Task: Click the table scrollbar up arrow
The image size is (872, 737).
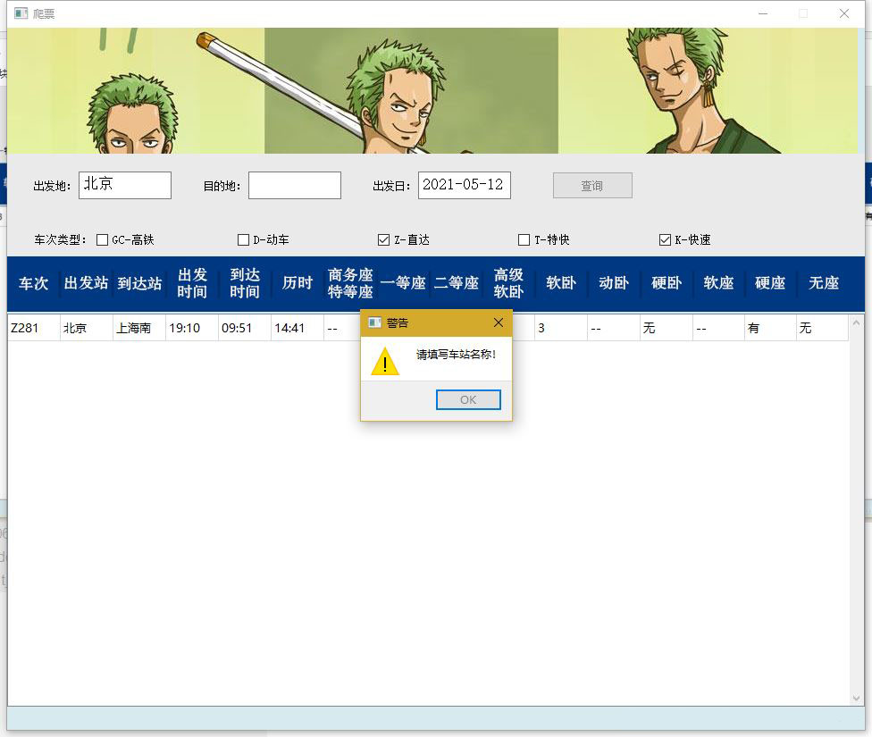Action: coord(857,322)
